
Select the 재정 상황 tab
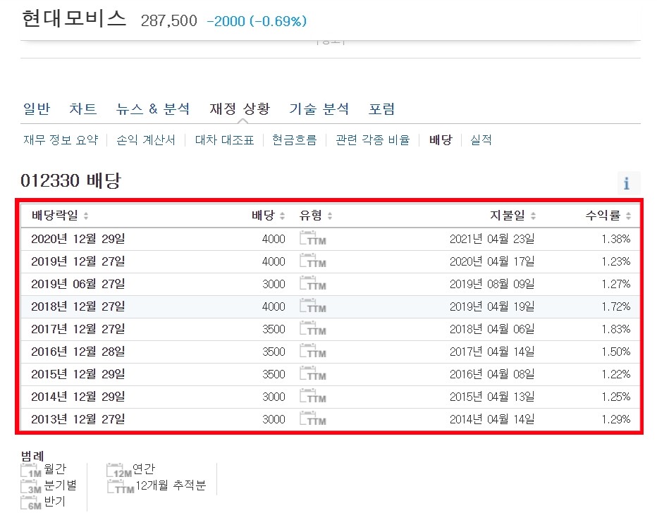click(240, 109)
